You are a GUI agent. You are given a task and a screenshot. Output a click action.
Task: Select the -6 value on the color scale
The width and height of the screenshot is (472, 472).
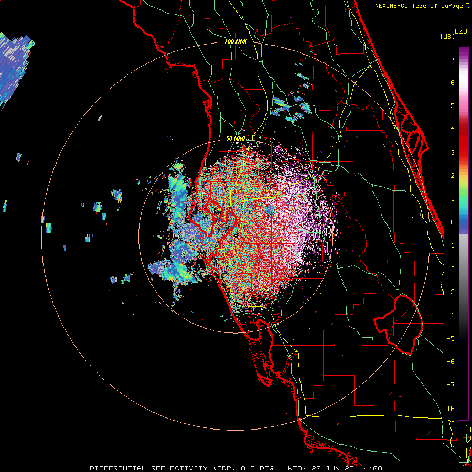450,362
